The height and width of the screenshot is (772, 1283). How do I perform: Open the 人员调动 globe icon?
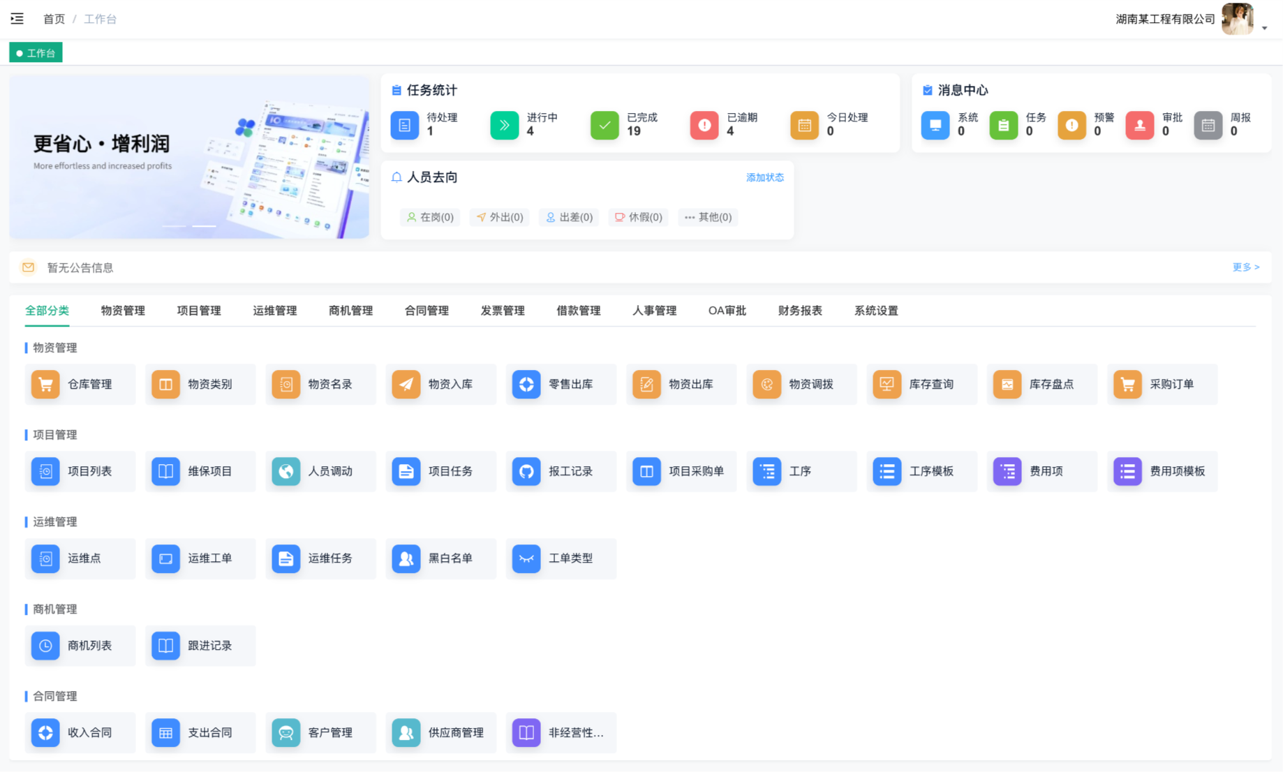click(285, 471)
